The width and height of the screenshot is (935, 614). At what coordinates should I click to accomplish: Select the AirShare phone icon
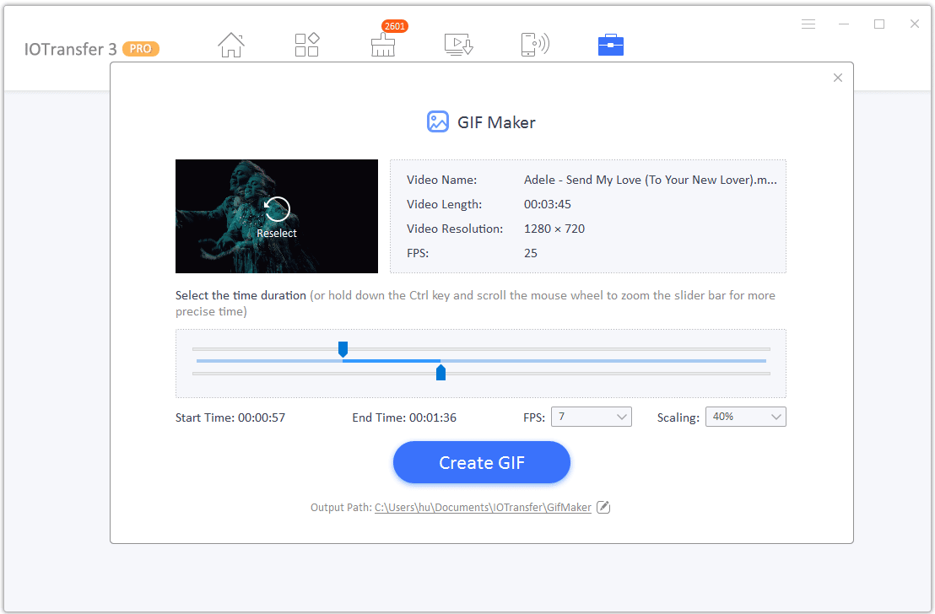tap(535, 45)
